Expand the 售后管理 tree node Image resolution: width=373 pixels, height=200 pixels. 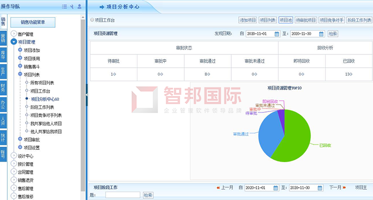coord(14,188)
